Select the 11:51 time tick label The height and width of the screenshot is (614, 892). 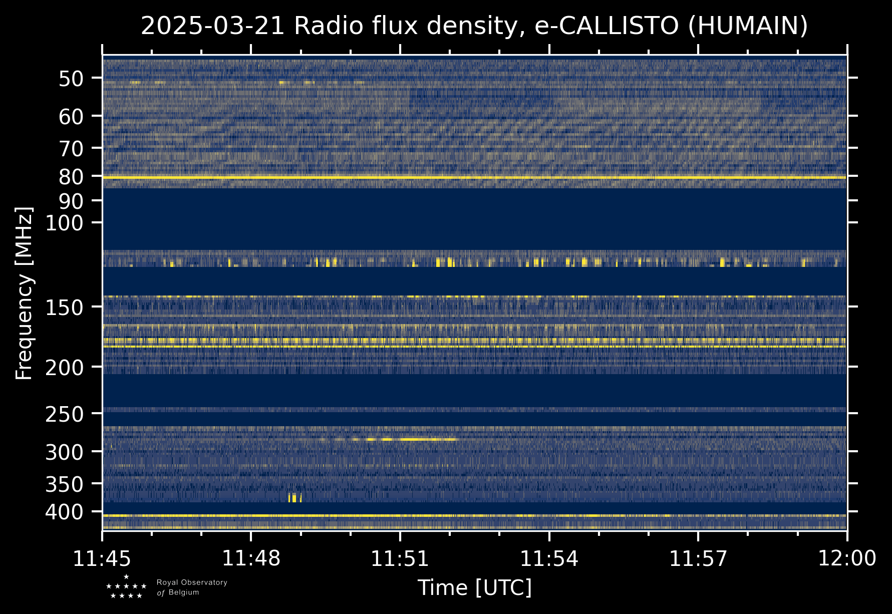(x=400, y=558)
